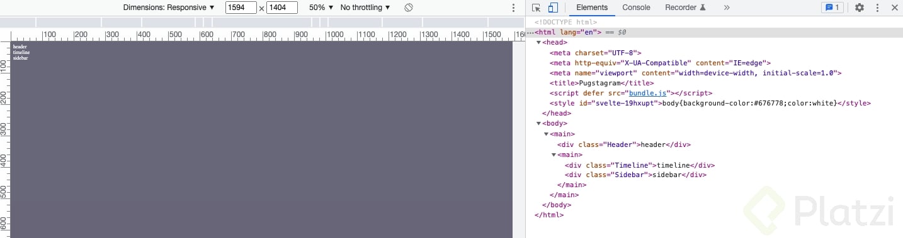The width and height of the screenshot is (903, 238).
Task: Select the closing html tag line
Action: tap(549, 215)
